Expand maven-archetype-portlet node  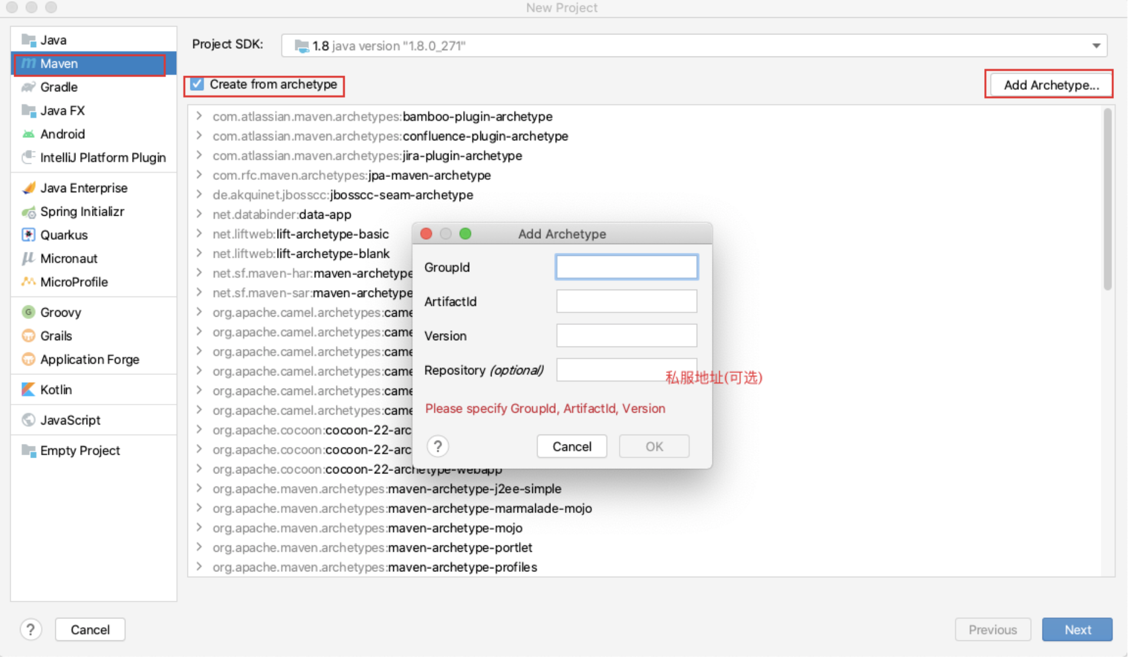pos(199,547)
